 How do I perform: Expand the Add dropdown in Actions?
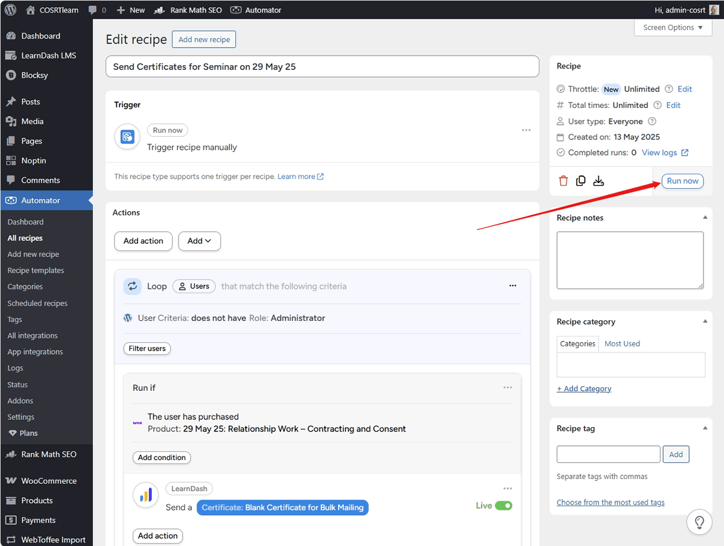tap(199, 241)
